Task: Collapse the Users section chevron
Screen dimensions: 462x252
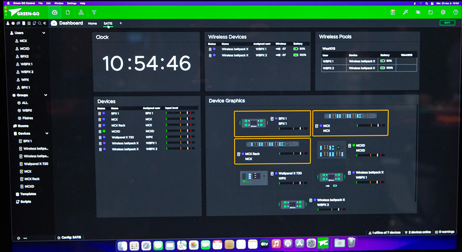Action: point(44,33)
